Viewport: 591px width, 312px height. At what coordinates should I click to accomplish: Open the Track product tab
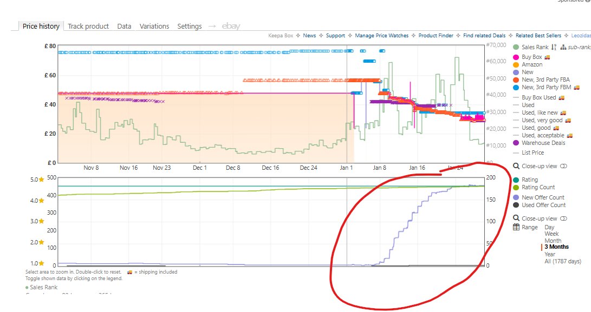(x=88, y=26)
